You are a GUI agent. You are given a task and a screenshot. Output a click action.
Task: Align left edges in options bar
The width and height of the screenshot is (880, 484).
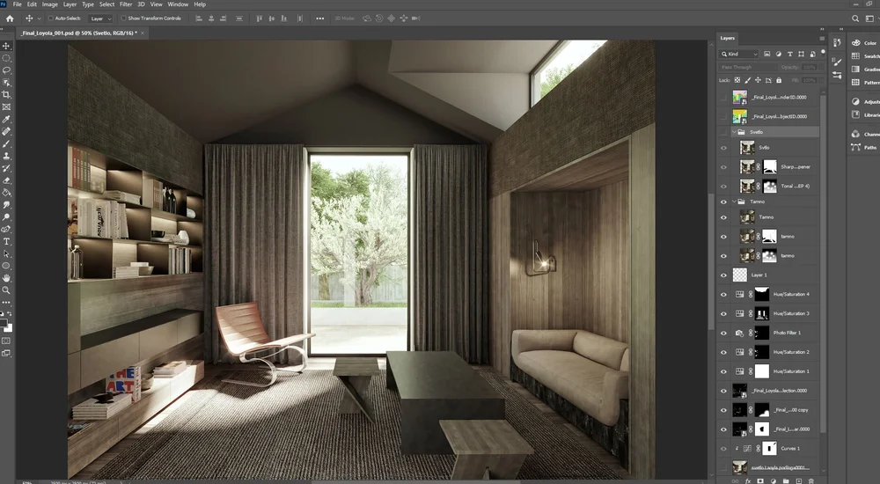(x=199, y=18)
